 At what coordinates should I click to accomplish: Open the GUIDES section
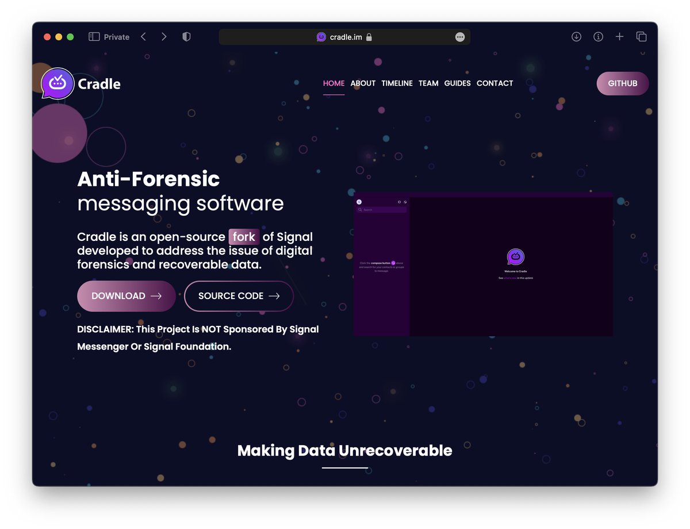coord(457,83)
